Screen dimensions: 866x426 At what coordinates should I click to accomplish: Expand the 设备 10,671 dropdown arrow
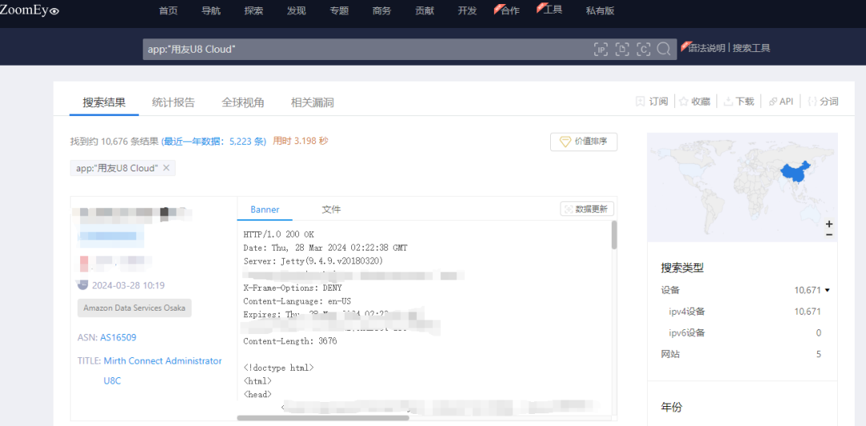828,290
